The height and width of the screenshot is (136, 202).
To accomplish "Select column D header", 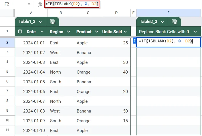I will point(116,13).
